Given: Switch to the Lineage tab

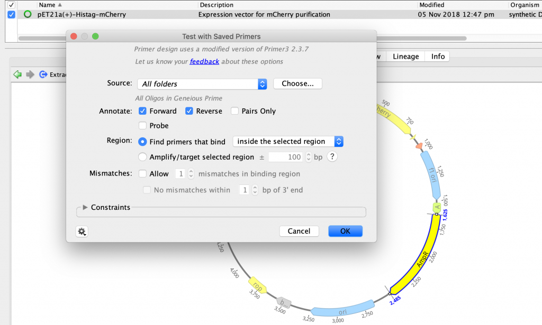Looking at the screenshot, I should tap(405, 57).
